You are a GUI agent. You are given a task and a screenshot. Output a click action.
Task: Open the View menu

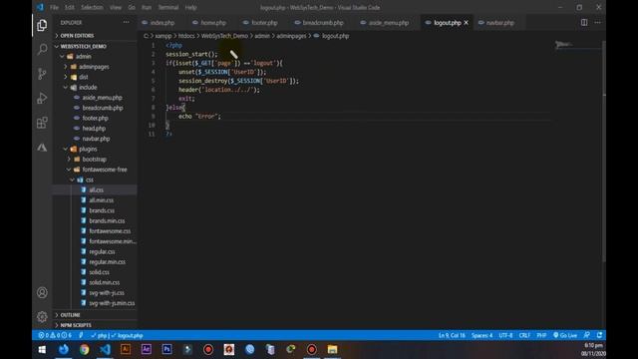point(116,7)
